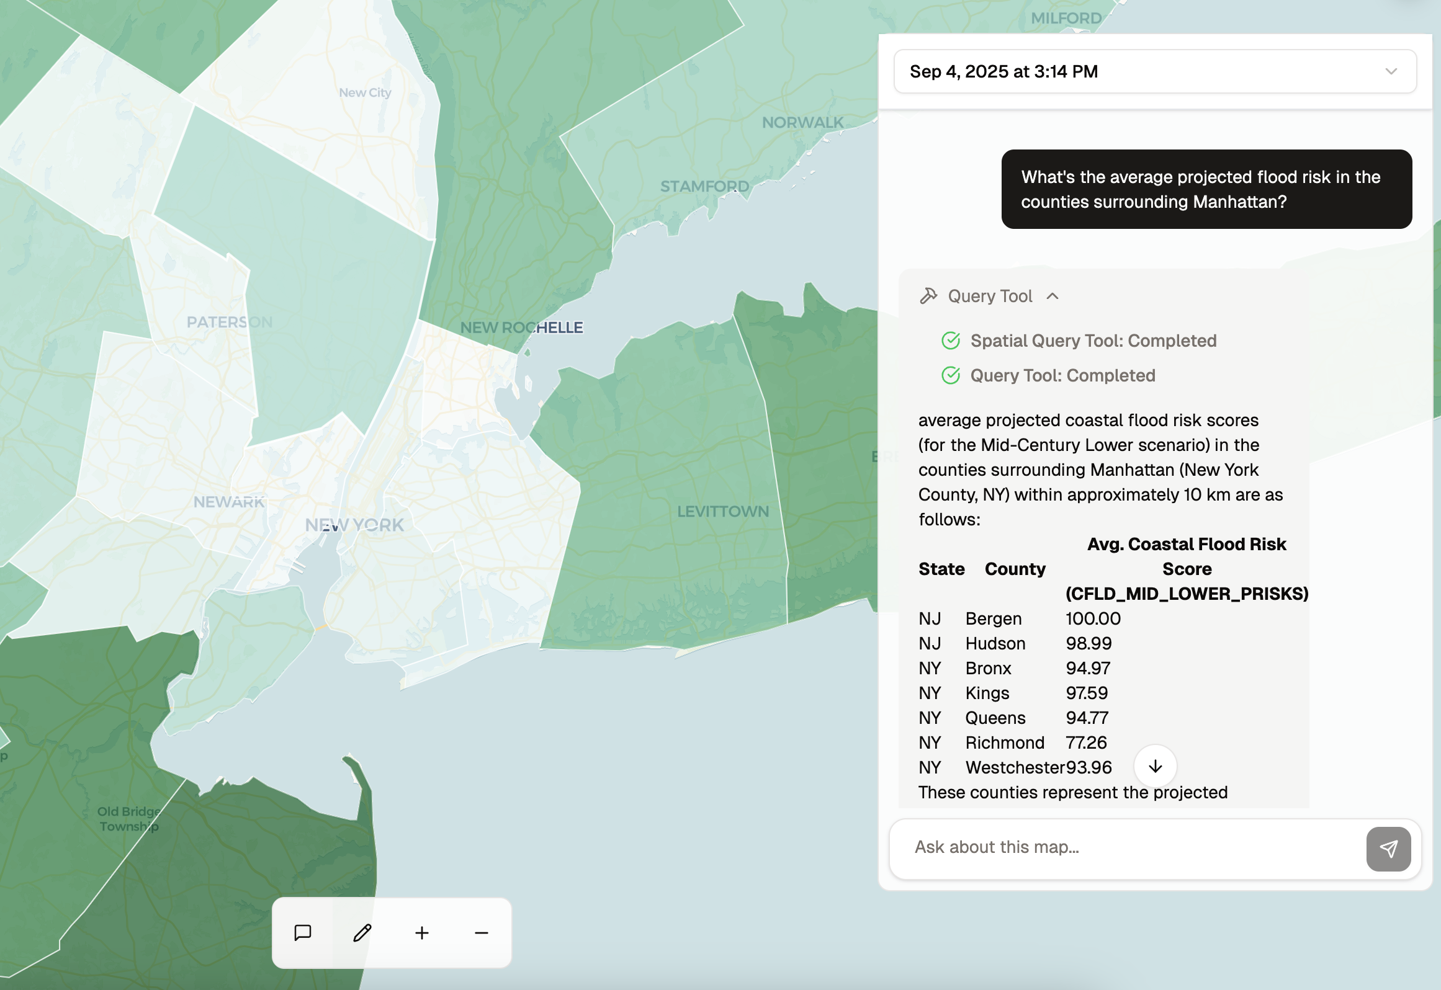Screen dimensions: 1441x990
Task: Click the send message paper plane icon
Action: (x=1388, y=849)
